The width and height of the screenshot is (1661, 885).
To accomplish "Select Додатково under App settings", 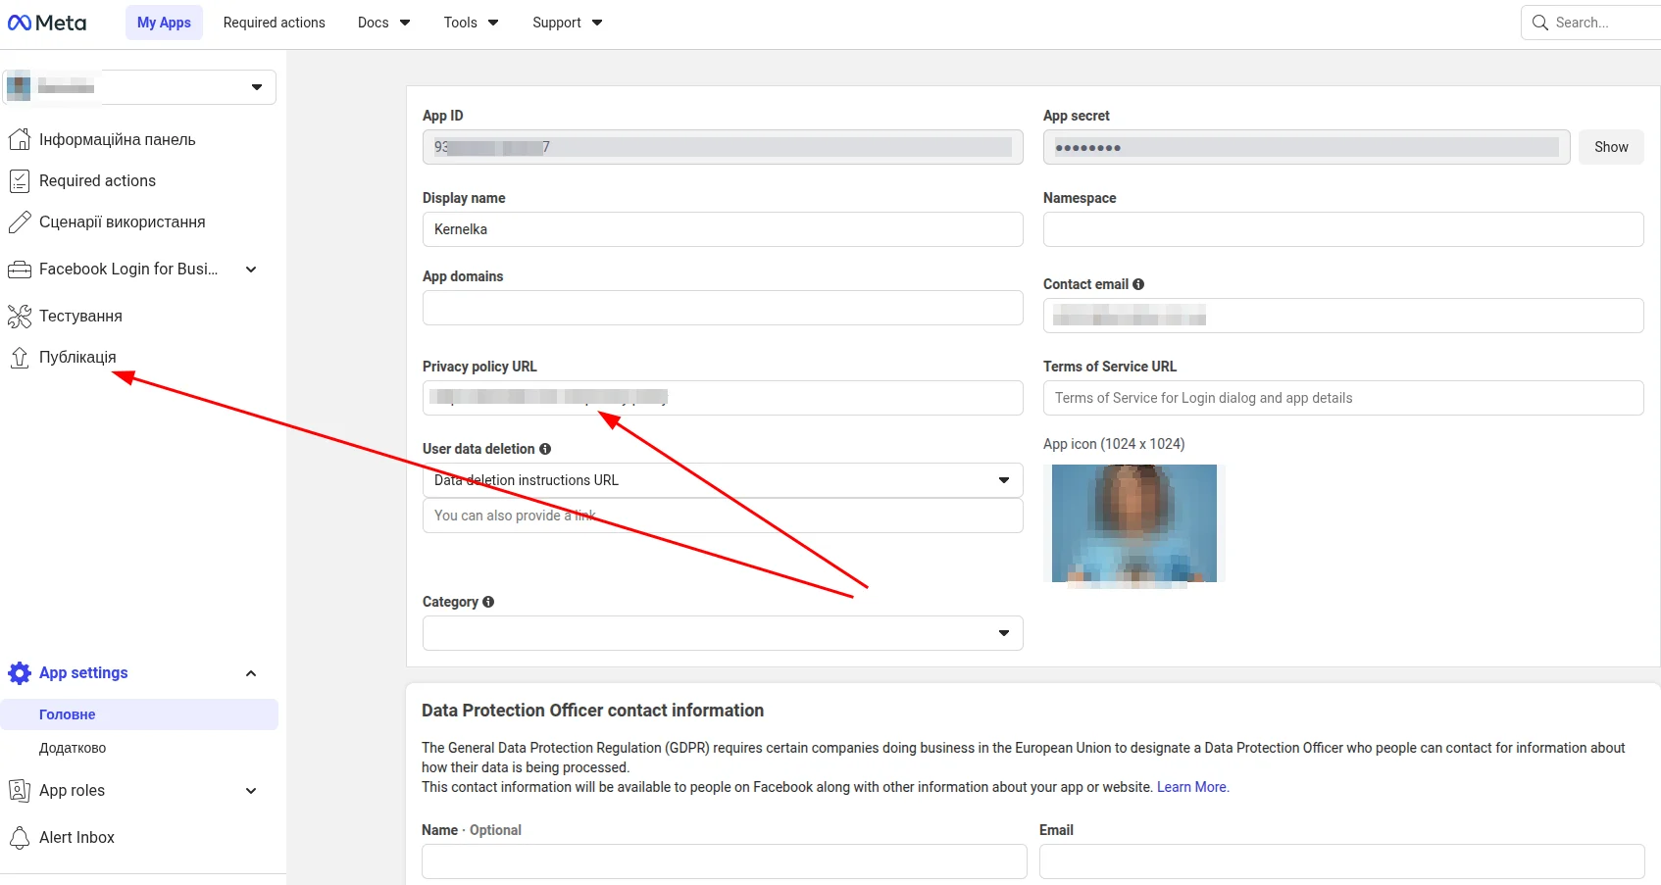I will coord(73,748).
